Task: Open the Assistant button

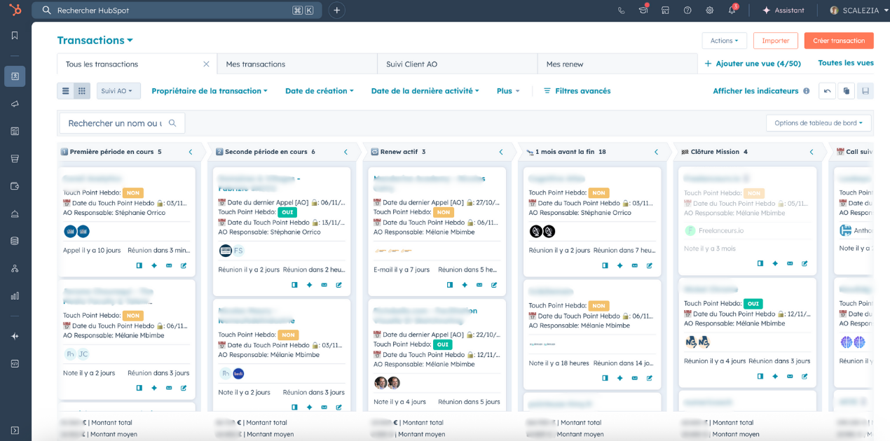Action: click(x=783, y=10)
